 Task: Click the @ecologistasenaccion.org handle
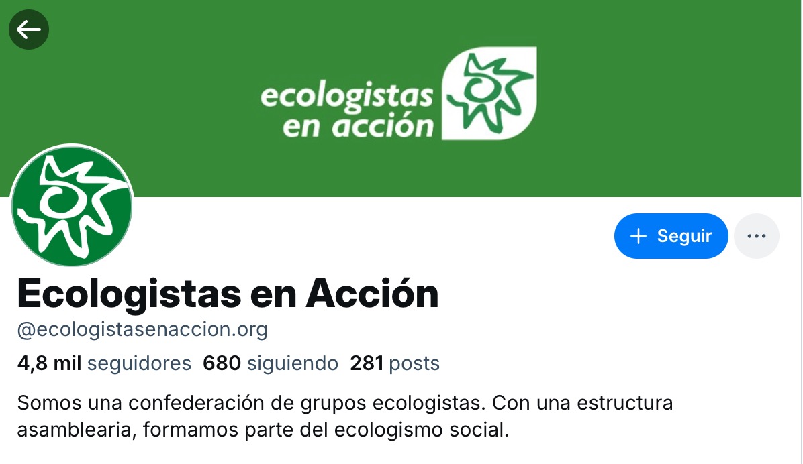(142, 329)
